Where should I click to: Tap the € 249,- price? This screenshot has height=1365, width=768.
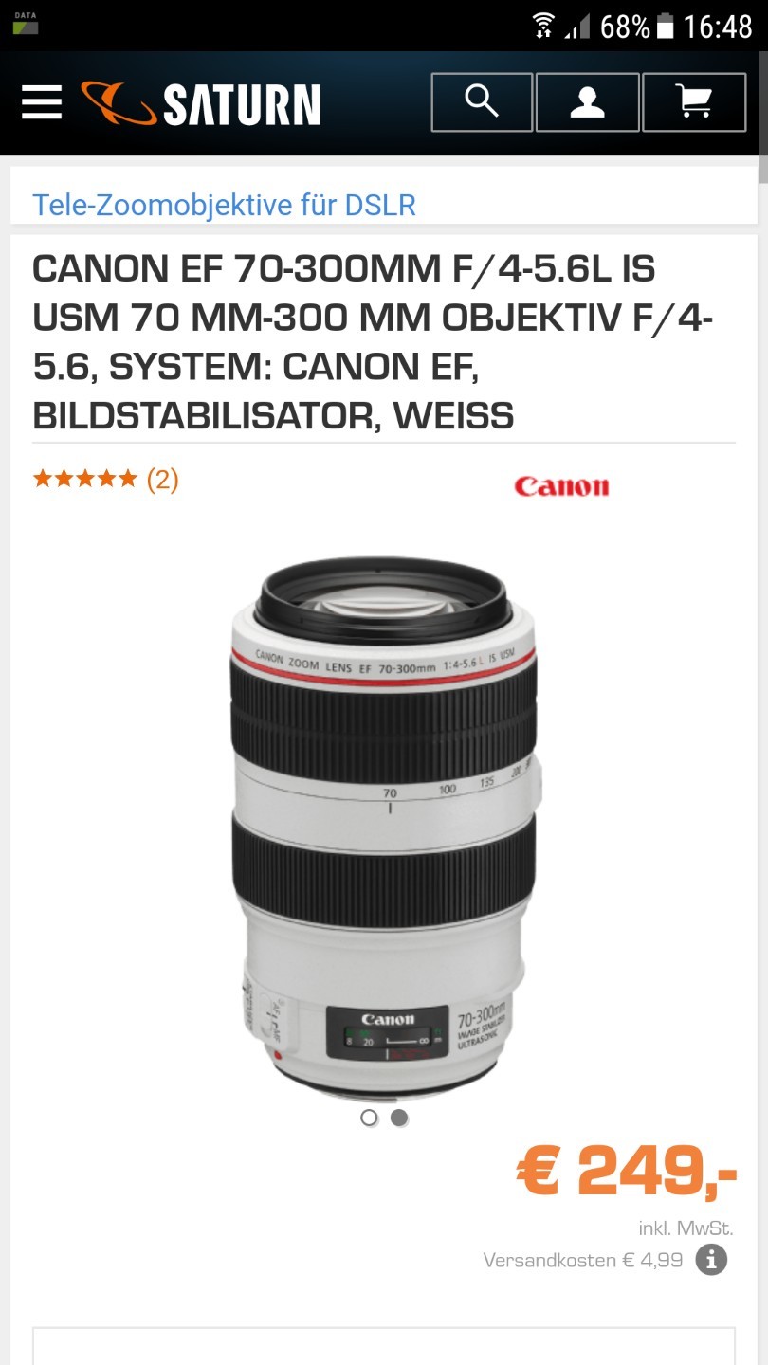tap(627, 1172)
